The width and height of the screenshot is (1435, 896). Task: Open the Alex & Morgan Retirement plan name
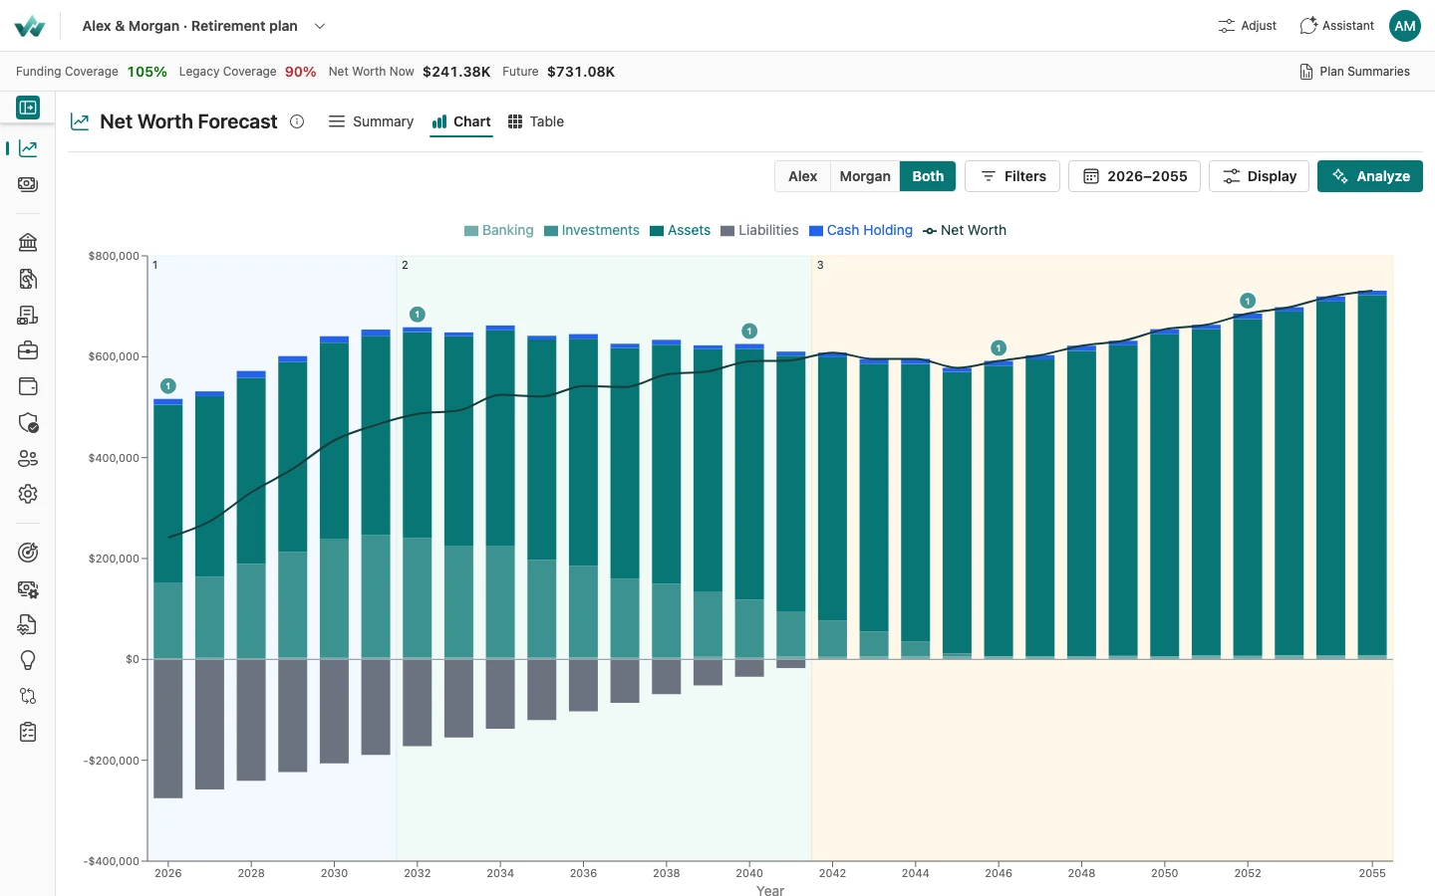(x=189, y=26)
